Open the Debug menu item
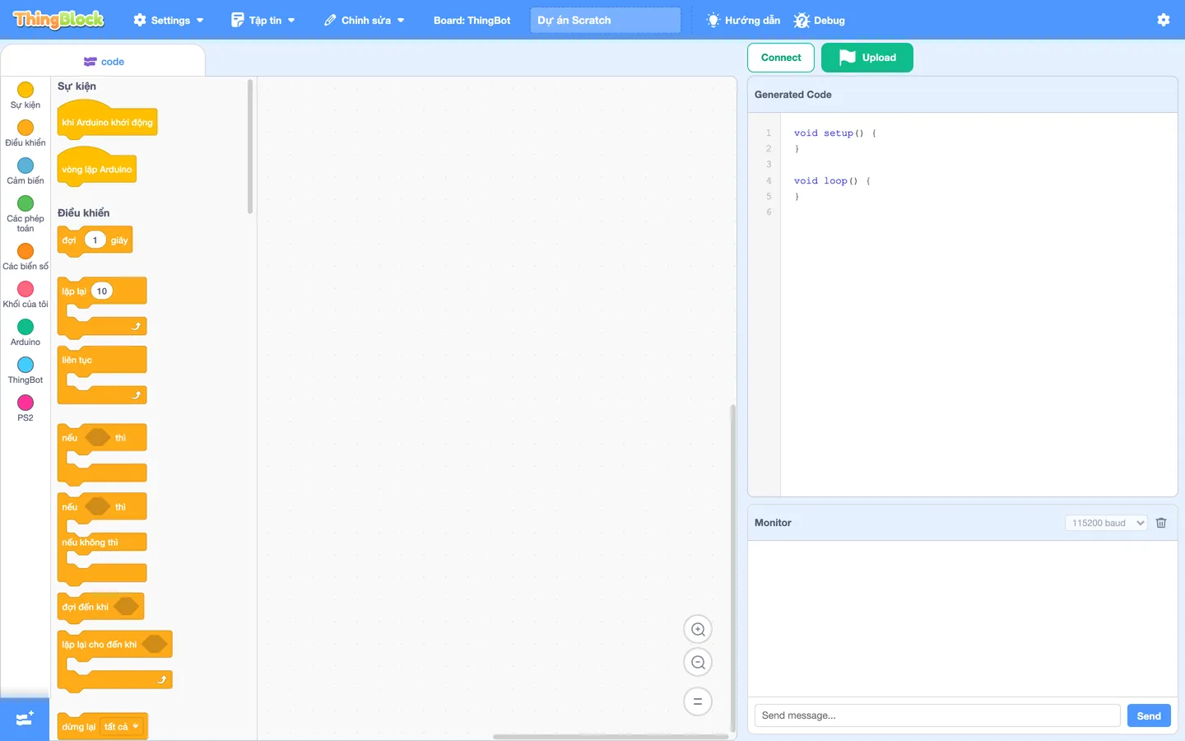 820,20
